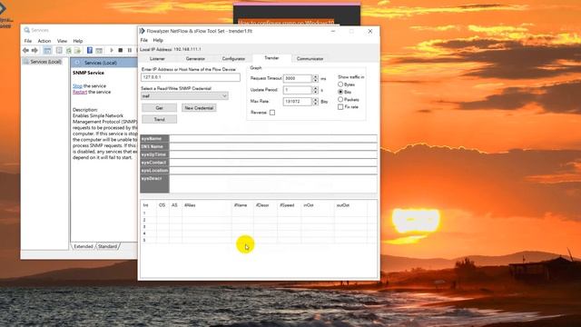Image resolution: width=581 pixels, height=327 pixels.
Task: Increase Request Timeout with up arrow
Action: pos(315,76)
